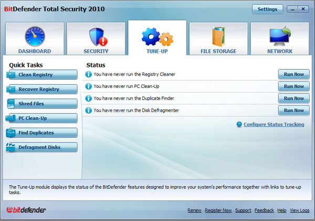Screen dimensions: 315x221
Task: Click 'You have never run the Disk Defragmenter' text
Action: (x=136, y=110)
